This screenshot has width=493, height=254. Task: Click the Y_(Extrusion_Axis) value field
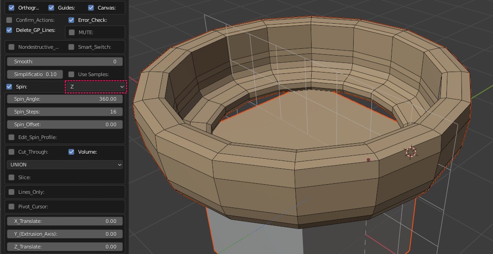coord(65,234)
